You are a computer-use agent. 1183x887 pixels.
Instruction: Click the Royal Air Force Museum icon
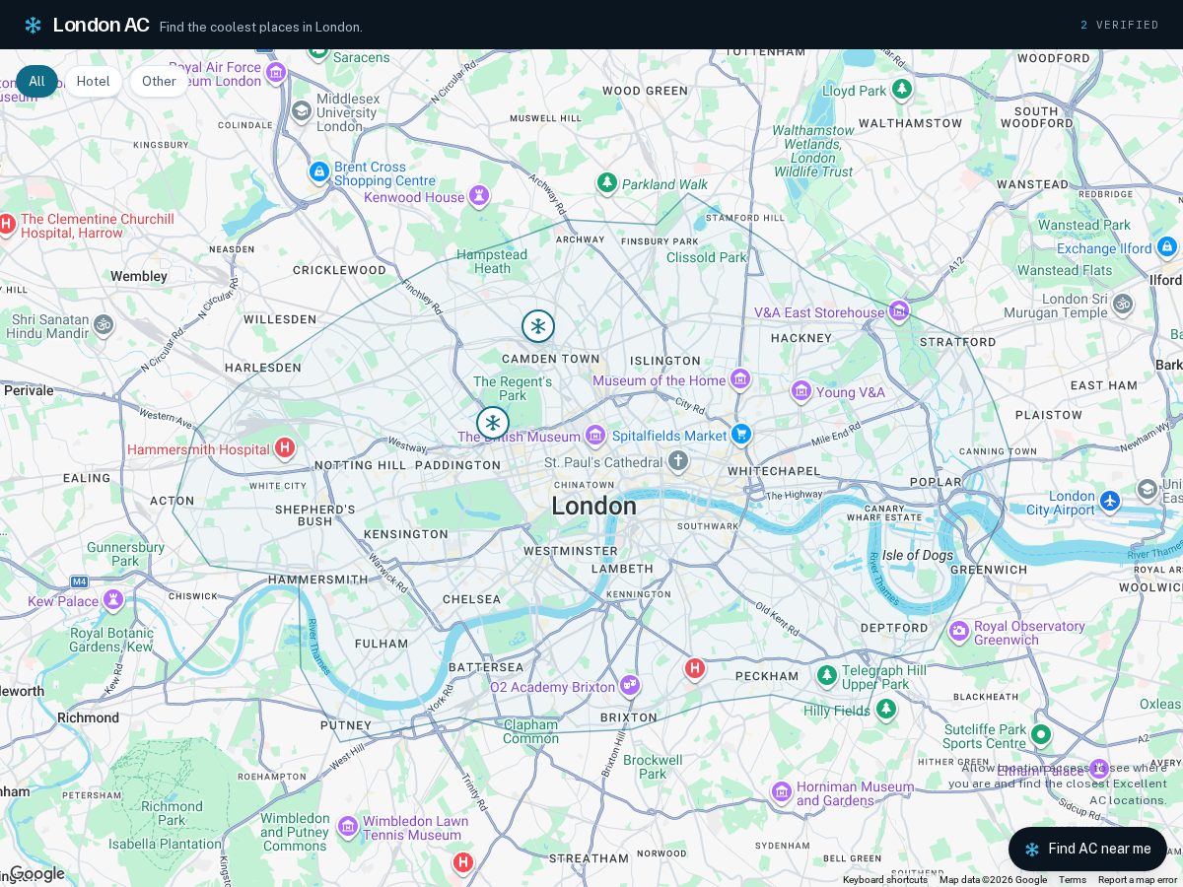coord(276,72)
